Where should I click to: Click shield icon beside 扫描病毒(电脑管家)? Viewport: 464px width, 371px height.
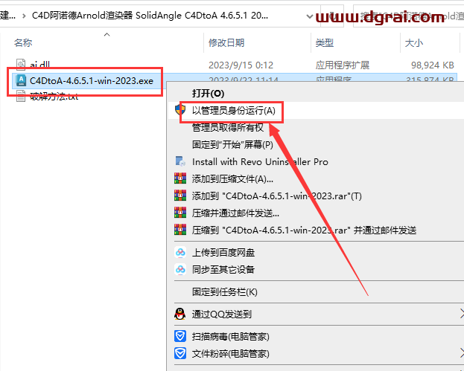(x=180, y=336)
